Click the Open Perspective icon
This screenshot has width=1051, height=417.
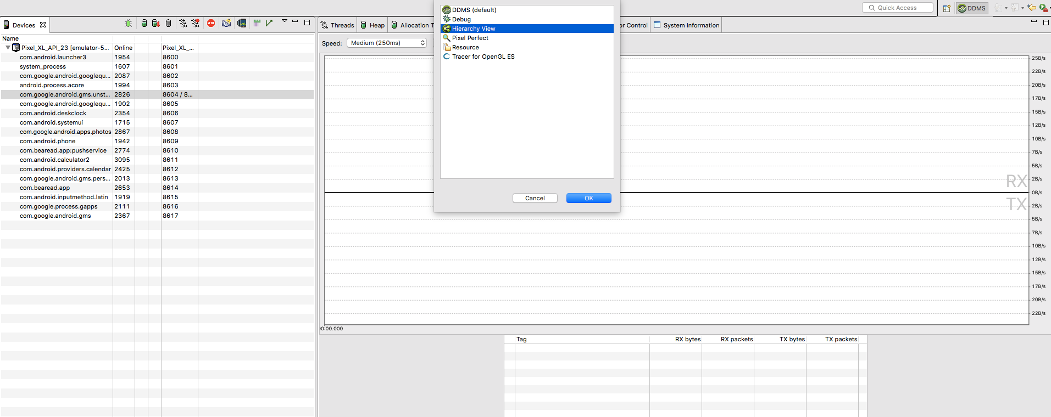click(947, 8)
